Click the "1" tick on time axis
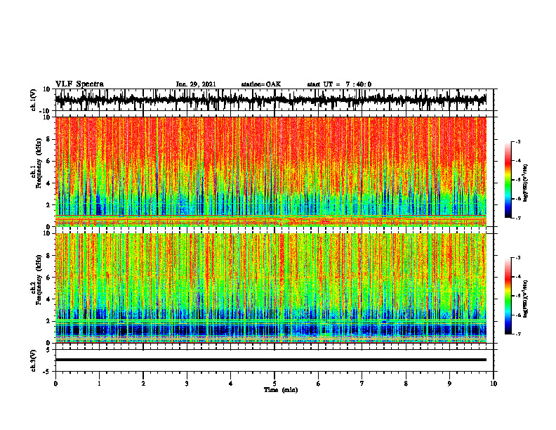The height and width of the screenshot is (430, 556). tap(99, 384)
